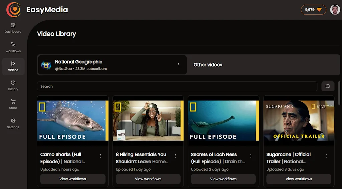Click '@NatGeo • 23.3M subscribers' text

coord(81,69)
